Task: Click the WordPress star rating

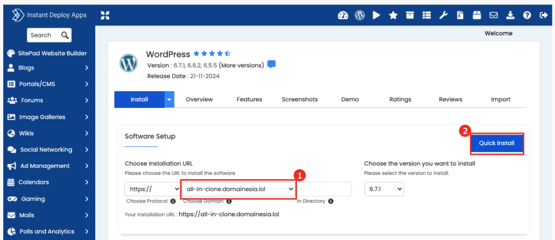Action: click(212, 54)
